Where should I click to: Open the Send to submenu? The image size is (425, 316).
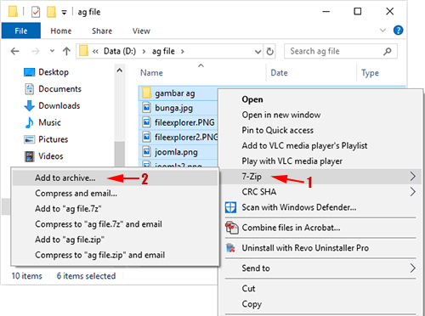pyautogui.click(x=320, y=268)
